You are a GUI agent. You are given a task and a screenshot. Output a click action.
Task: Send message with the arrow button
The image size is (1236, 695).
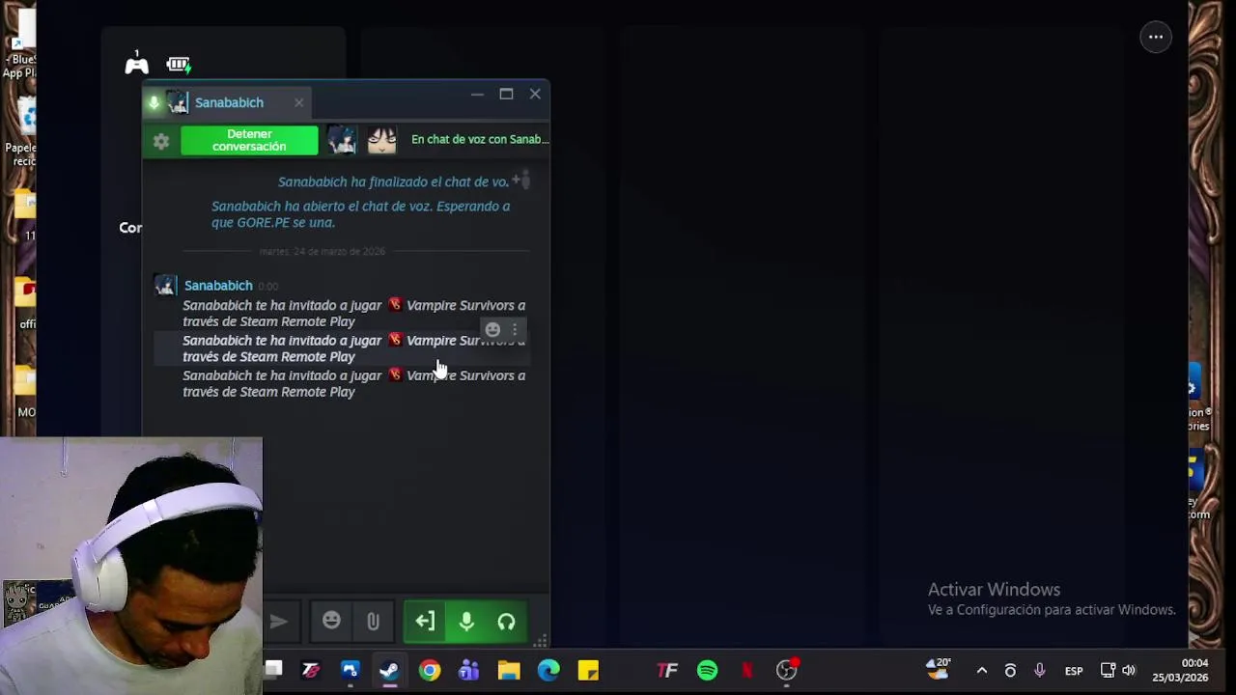(278, 622)
